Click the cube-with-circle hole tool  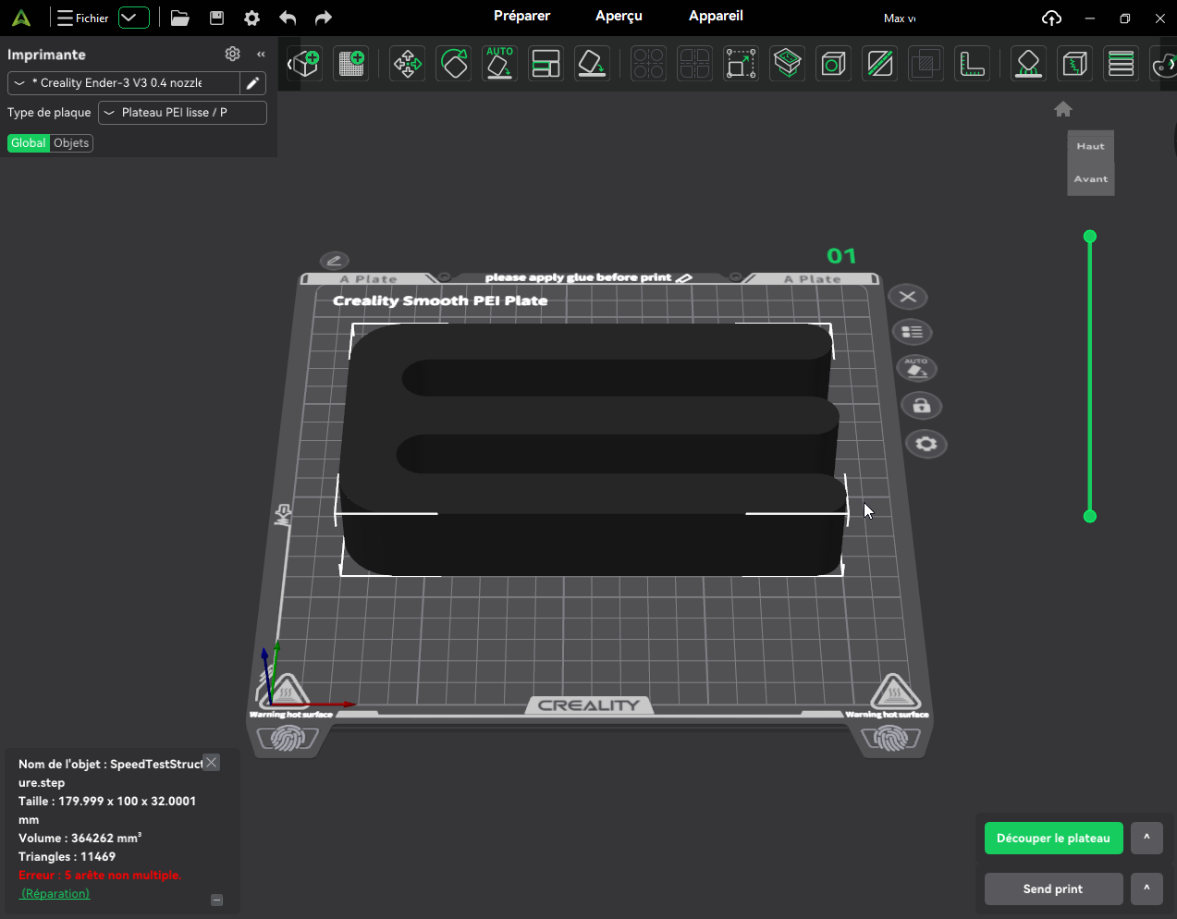(833, 64)
